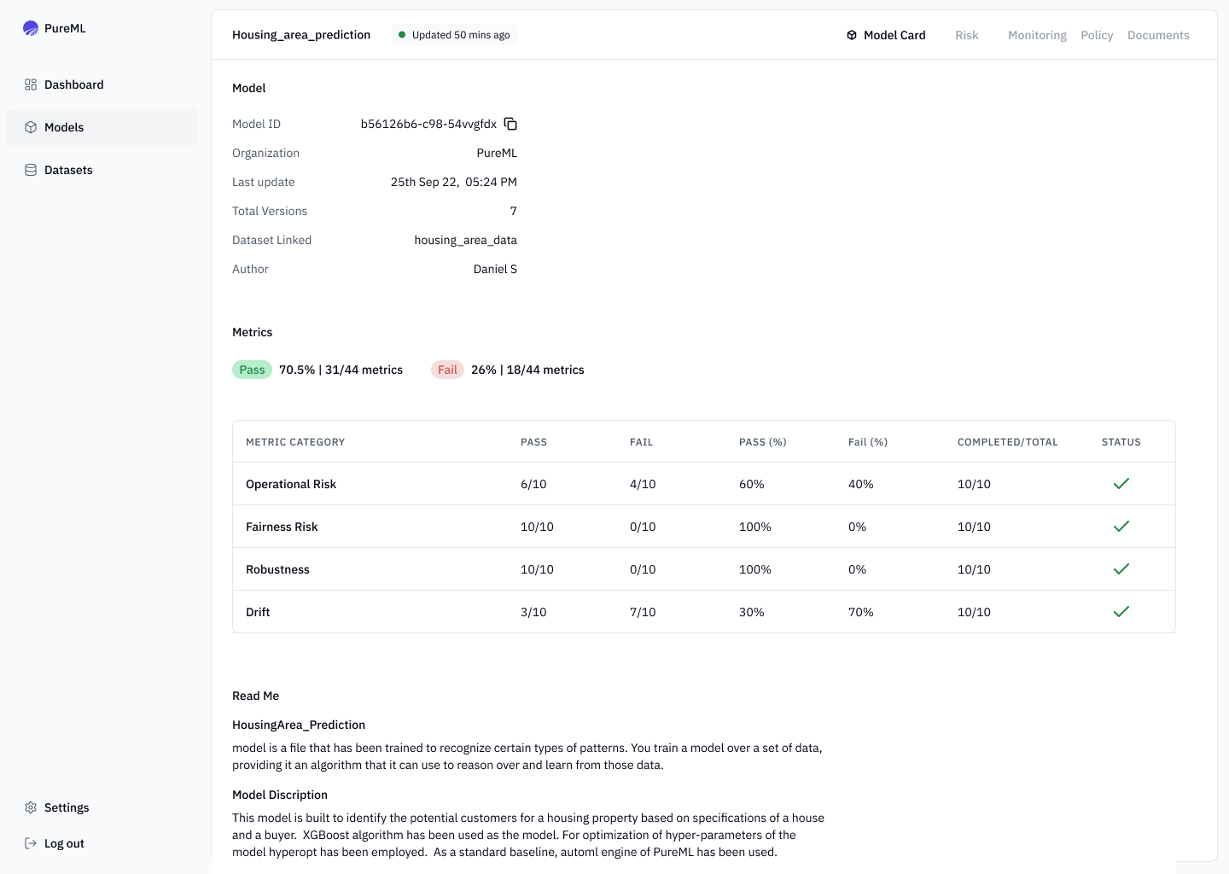
Task: Click the housing_area_data linked dataset
Action: tap(465, 240)
